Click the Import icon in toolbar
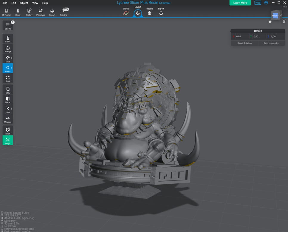The width and height of the screenshot is (288, 232). click(52, 12)
